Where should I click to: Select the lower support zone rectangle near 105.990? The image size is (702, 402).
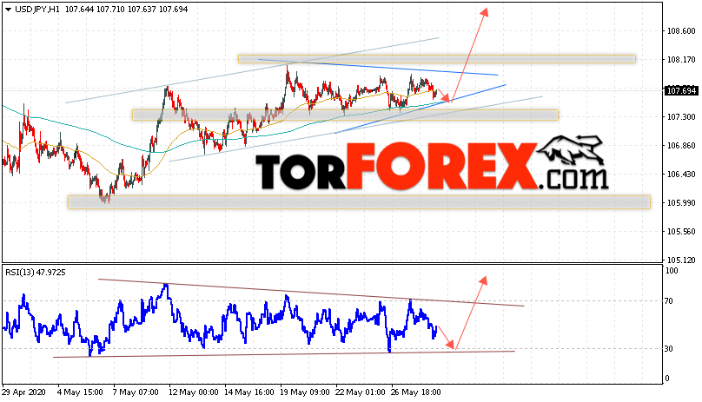click(359, 202)
